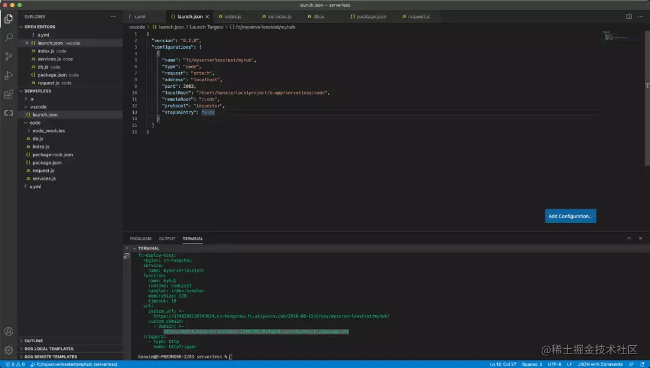Click the highlighted custom domain URL
The height and width of the screenshot is (368, 650).
256,331
